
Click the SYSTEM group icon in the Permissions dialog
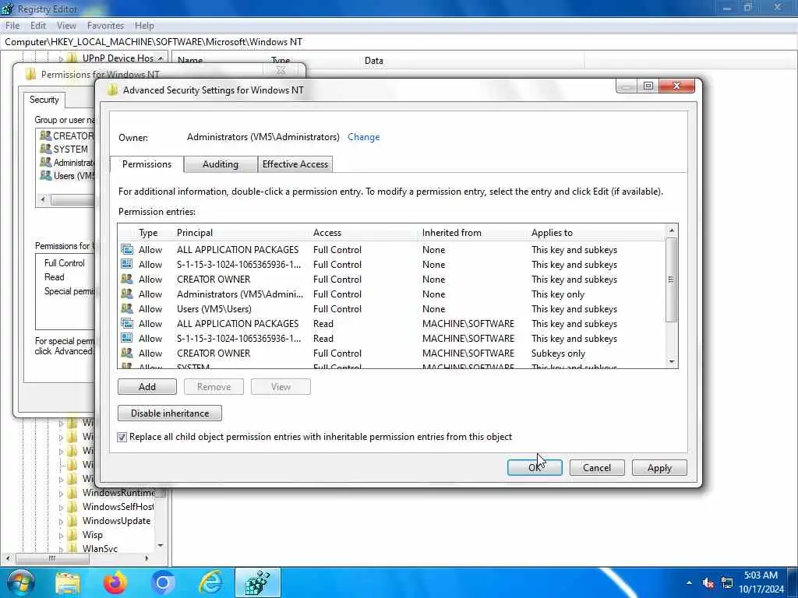pyautogui.click(x=46, y=149)
